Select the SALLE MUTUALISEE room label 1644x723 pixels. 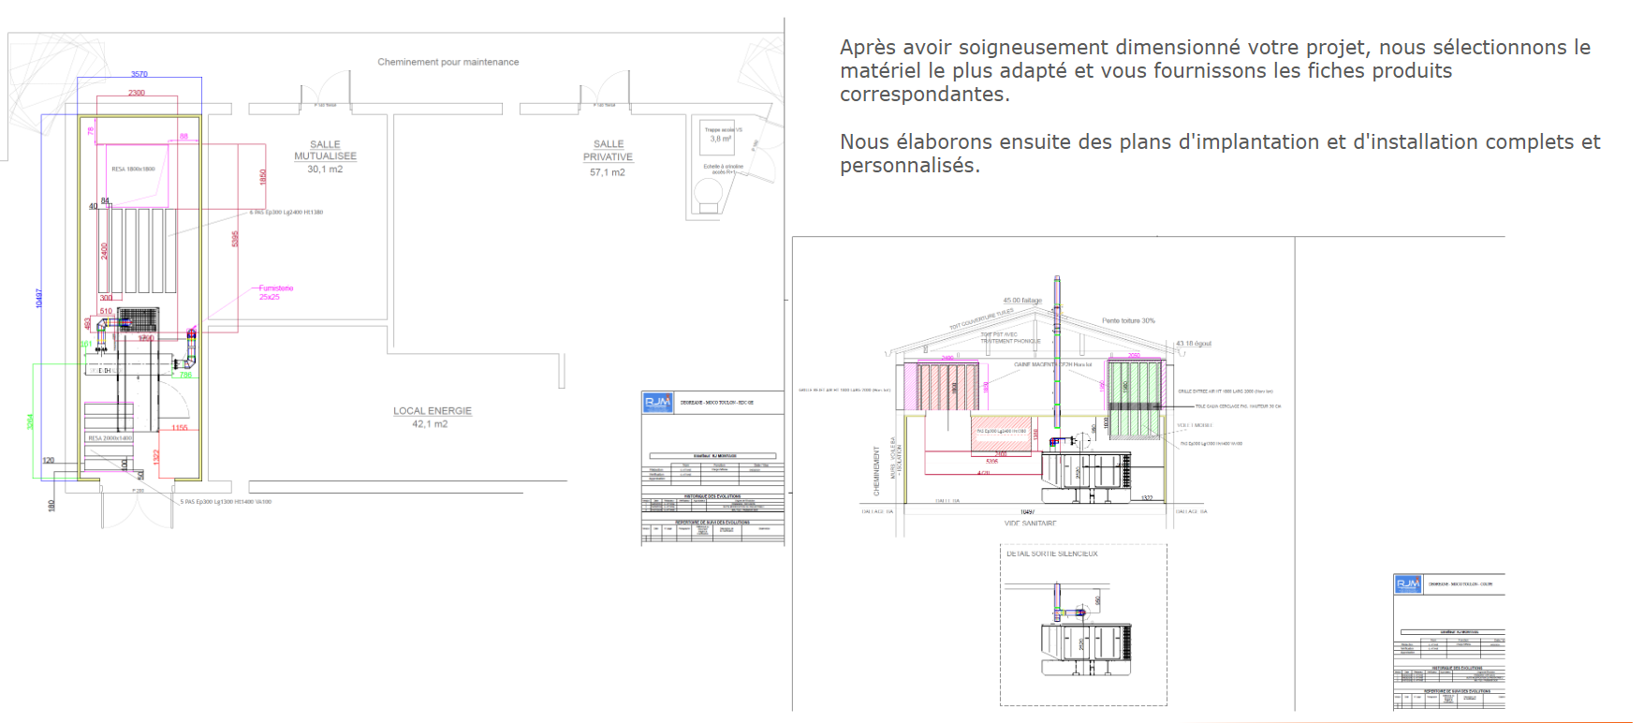[x=325, y=151]
